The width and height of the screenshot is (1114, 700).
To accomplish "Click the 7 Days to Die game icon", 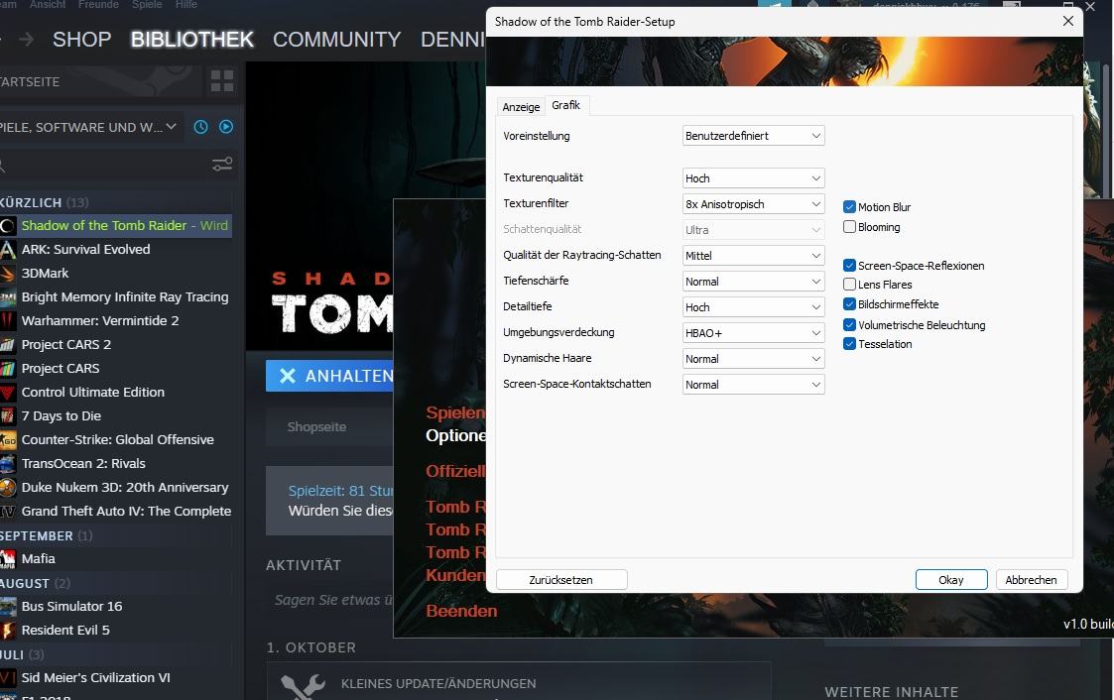I will [8, 416].
